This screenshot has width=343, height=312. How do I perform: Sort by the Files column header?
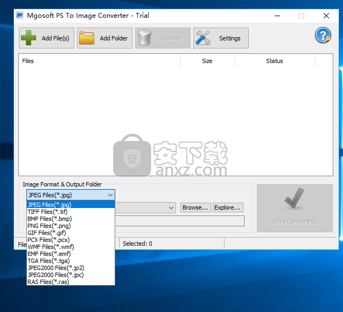coord(100,61)
